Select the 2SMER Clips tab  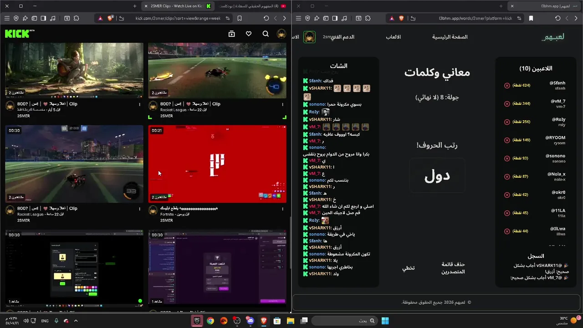178,6
